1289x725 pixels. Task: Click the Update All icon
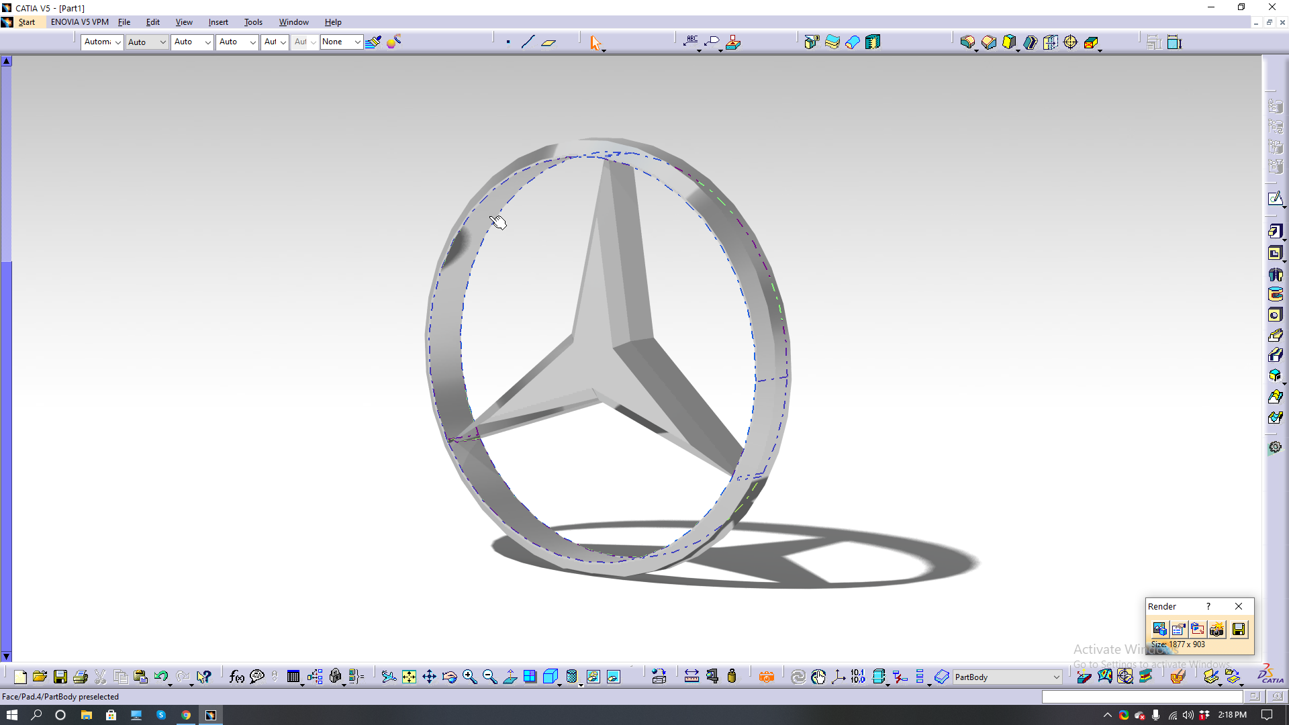798,677
